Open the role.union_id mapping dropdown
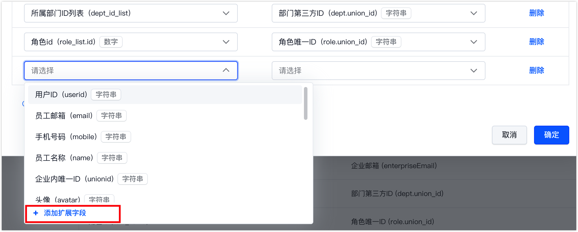The width and height of the screenshot is (578, 232). 378,42
